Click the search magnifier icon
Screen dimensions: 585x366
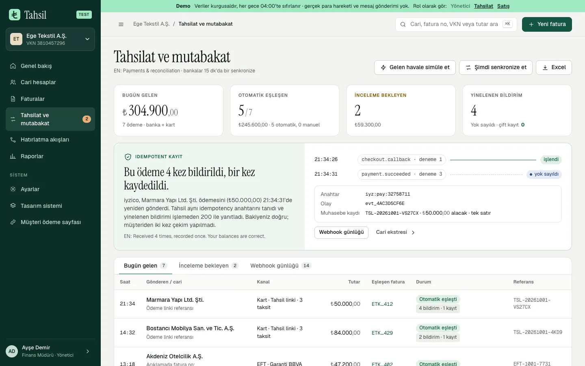tap(403, 24)
